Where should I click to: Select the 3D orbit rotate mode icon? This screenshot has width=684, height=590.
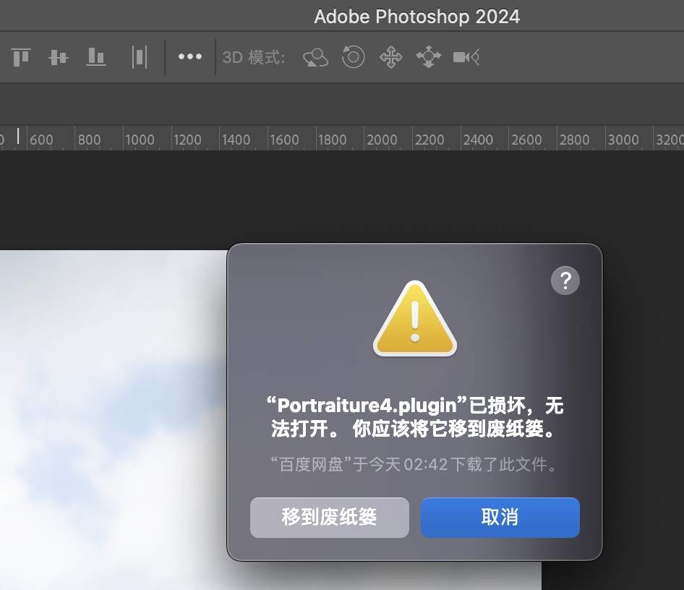click(x=315, y=57)
